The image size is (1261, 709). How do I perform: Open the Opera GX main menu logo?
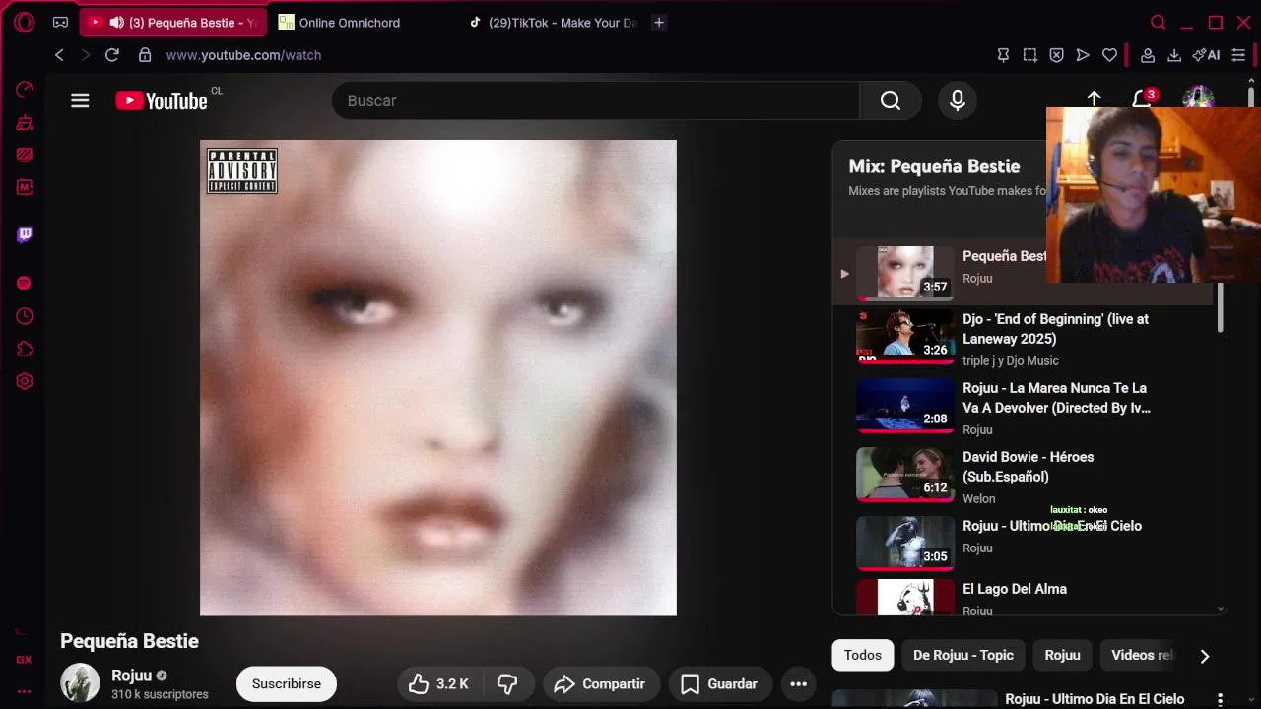point(25,22)
